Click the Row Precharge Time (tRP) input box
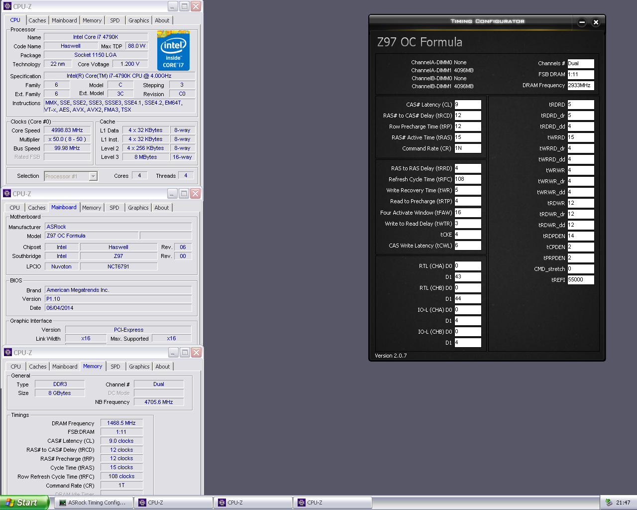 click(468, 127)
